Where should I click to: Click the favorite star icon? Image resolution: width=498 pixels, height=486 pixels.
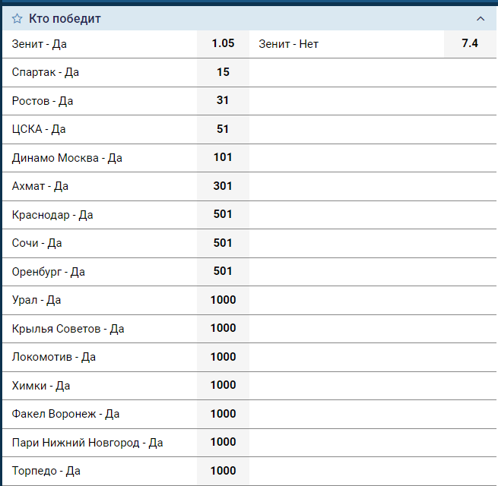pos(17,18)
